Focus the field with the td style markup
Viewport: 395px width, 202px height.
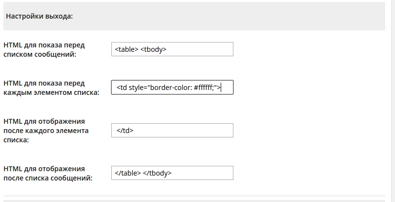(x=172, y=88)
